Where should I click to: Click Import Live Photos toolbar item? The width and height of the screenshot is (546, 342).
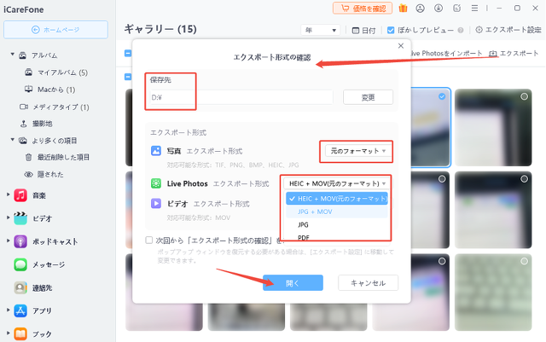click(x=447, y=53)
